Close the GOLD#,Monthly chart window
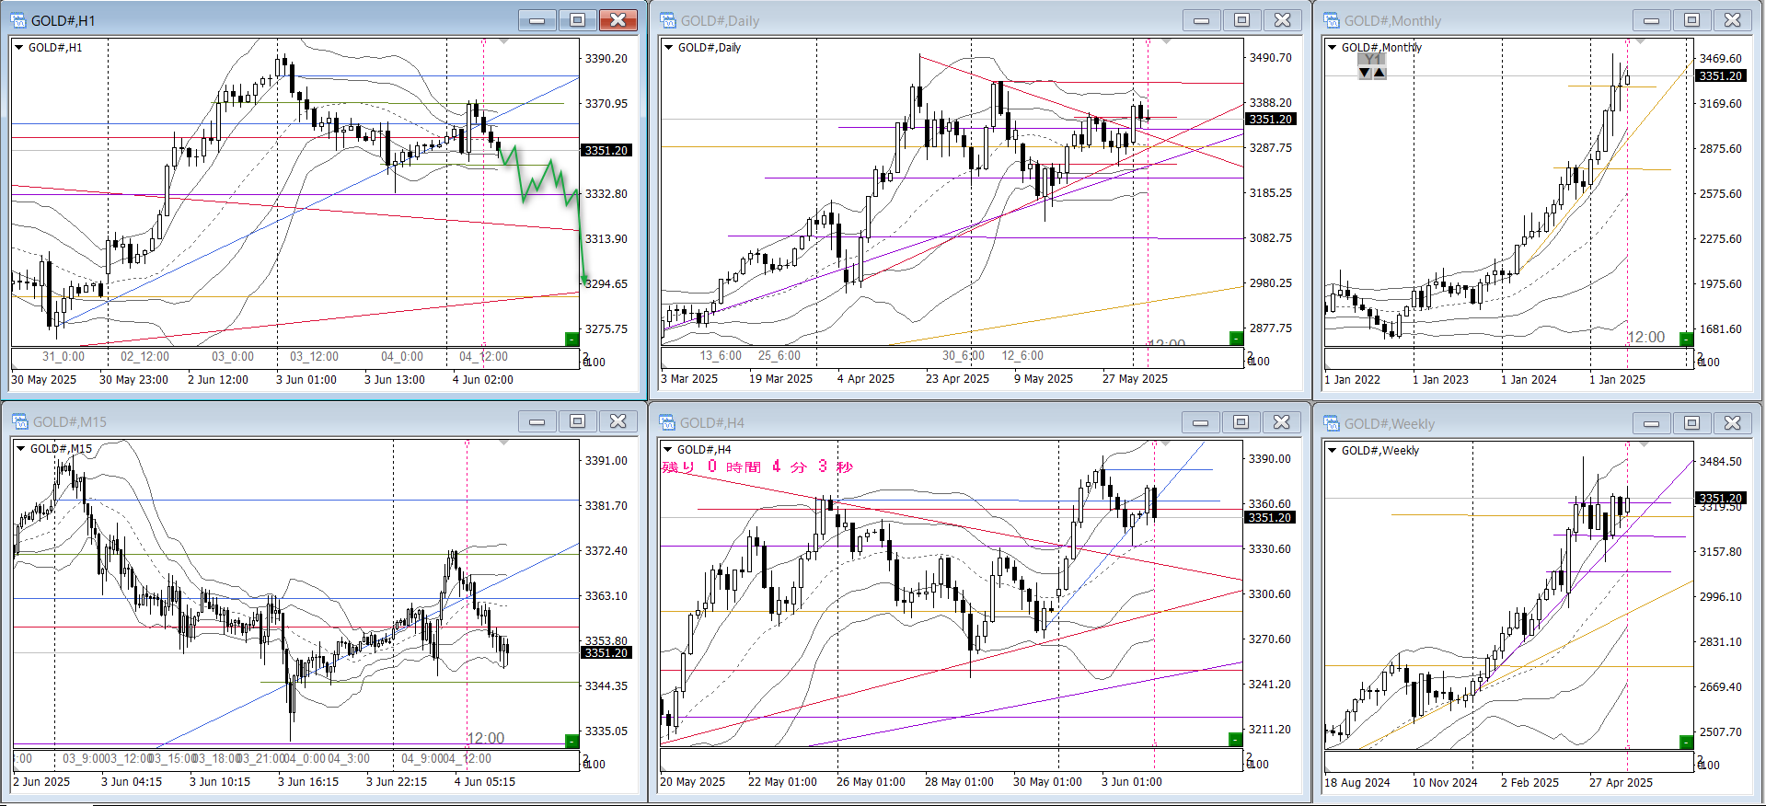The width and height of the screenshot is (1766, 806). click(x=1732, y=20)
